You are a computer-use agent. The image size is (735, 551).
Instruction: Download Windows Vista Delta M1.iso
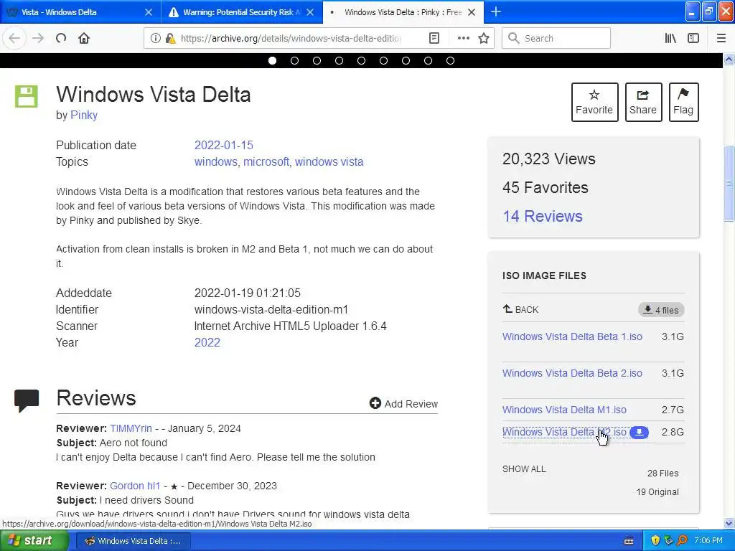coord(564,410)
